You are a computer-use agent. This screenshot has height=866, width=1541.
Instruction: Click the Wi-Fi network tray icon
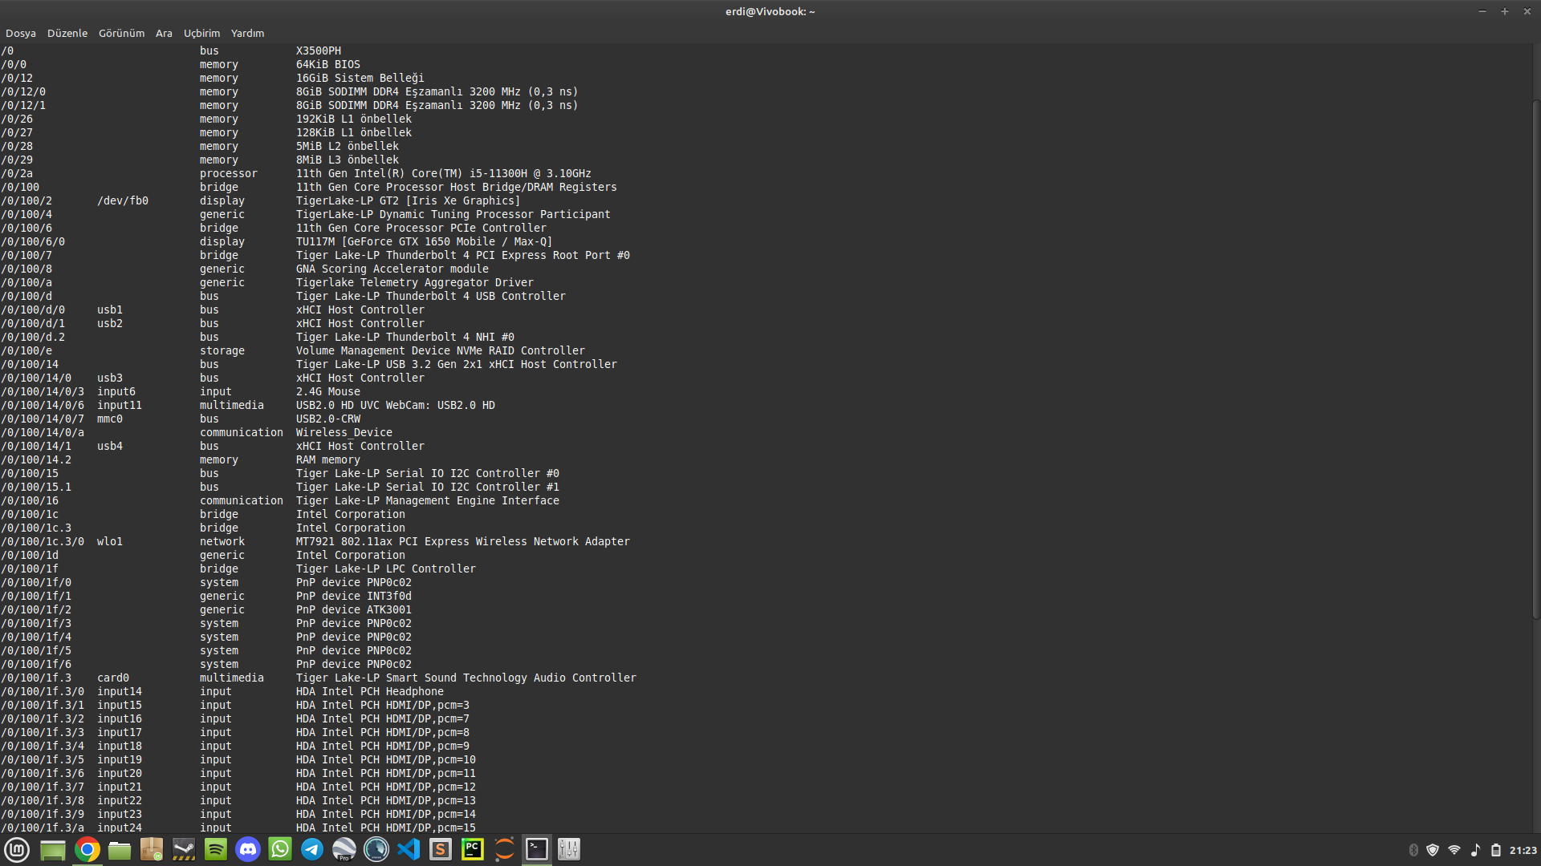(1454, 850)
